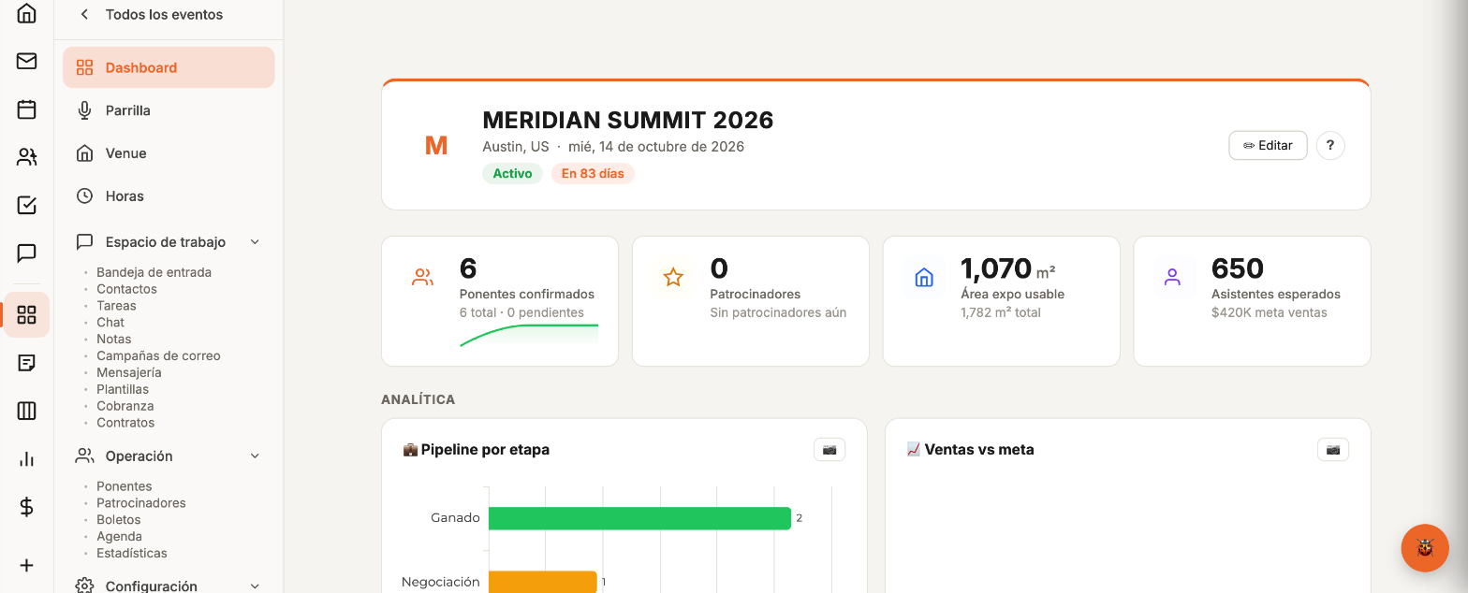Open the help question mark button
Viewport: 1468px width, 593px height.
(1330, 146)
